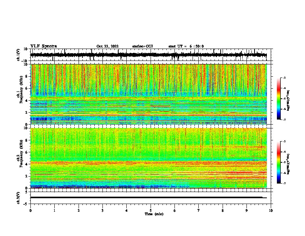Click the time axis tick label "1"
This screenshot has width=305, height=236.
tap(54, 211)
